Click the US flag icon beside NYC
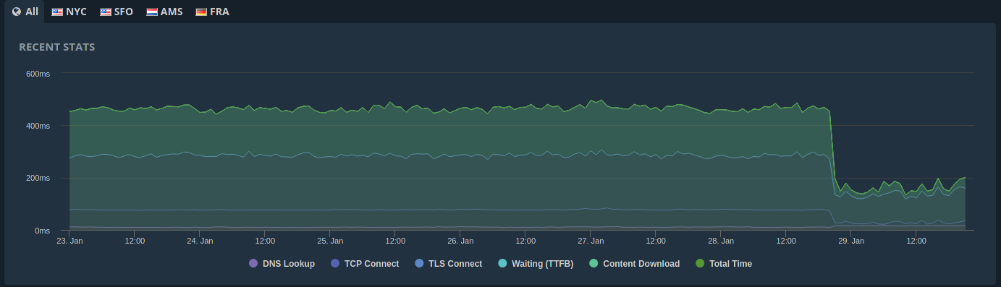The height and width of the screenshot is (287, 1001). coord(57,12)
